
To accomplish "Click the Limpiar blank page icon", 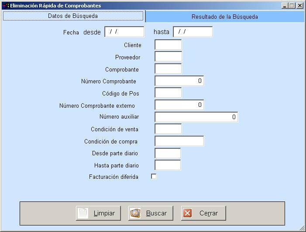I will [83, 213].
